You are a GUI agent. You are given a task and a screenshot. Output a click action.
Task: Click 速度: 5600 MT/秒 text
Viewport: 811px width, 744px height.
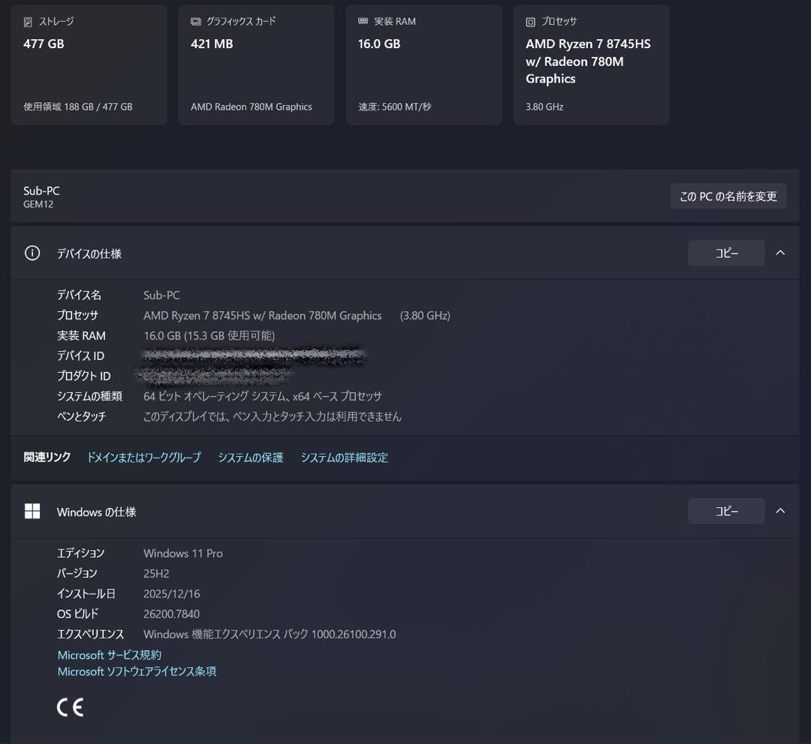coord(395,107)
